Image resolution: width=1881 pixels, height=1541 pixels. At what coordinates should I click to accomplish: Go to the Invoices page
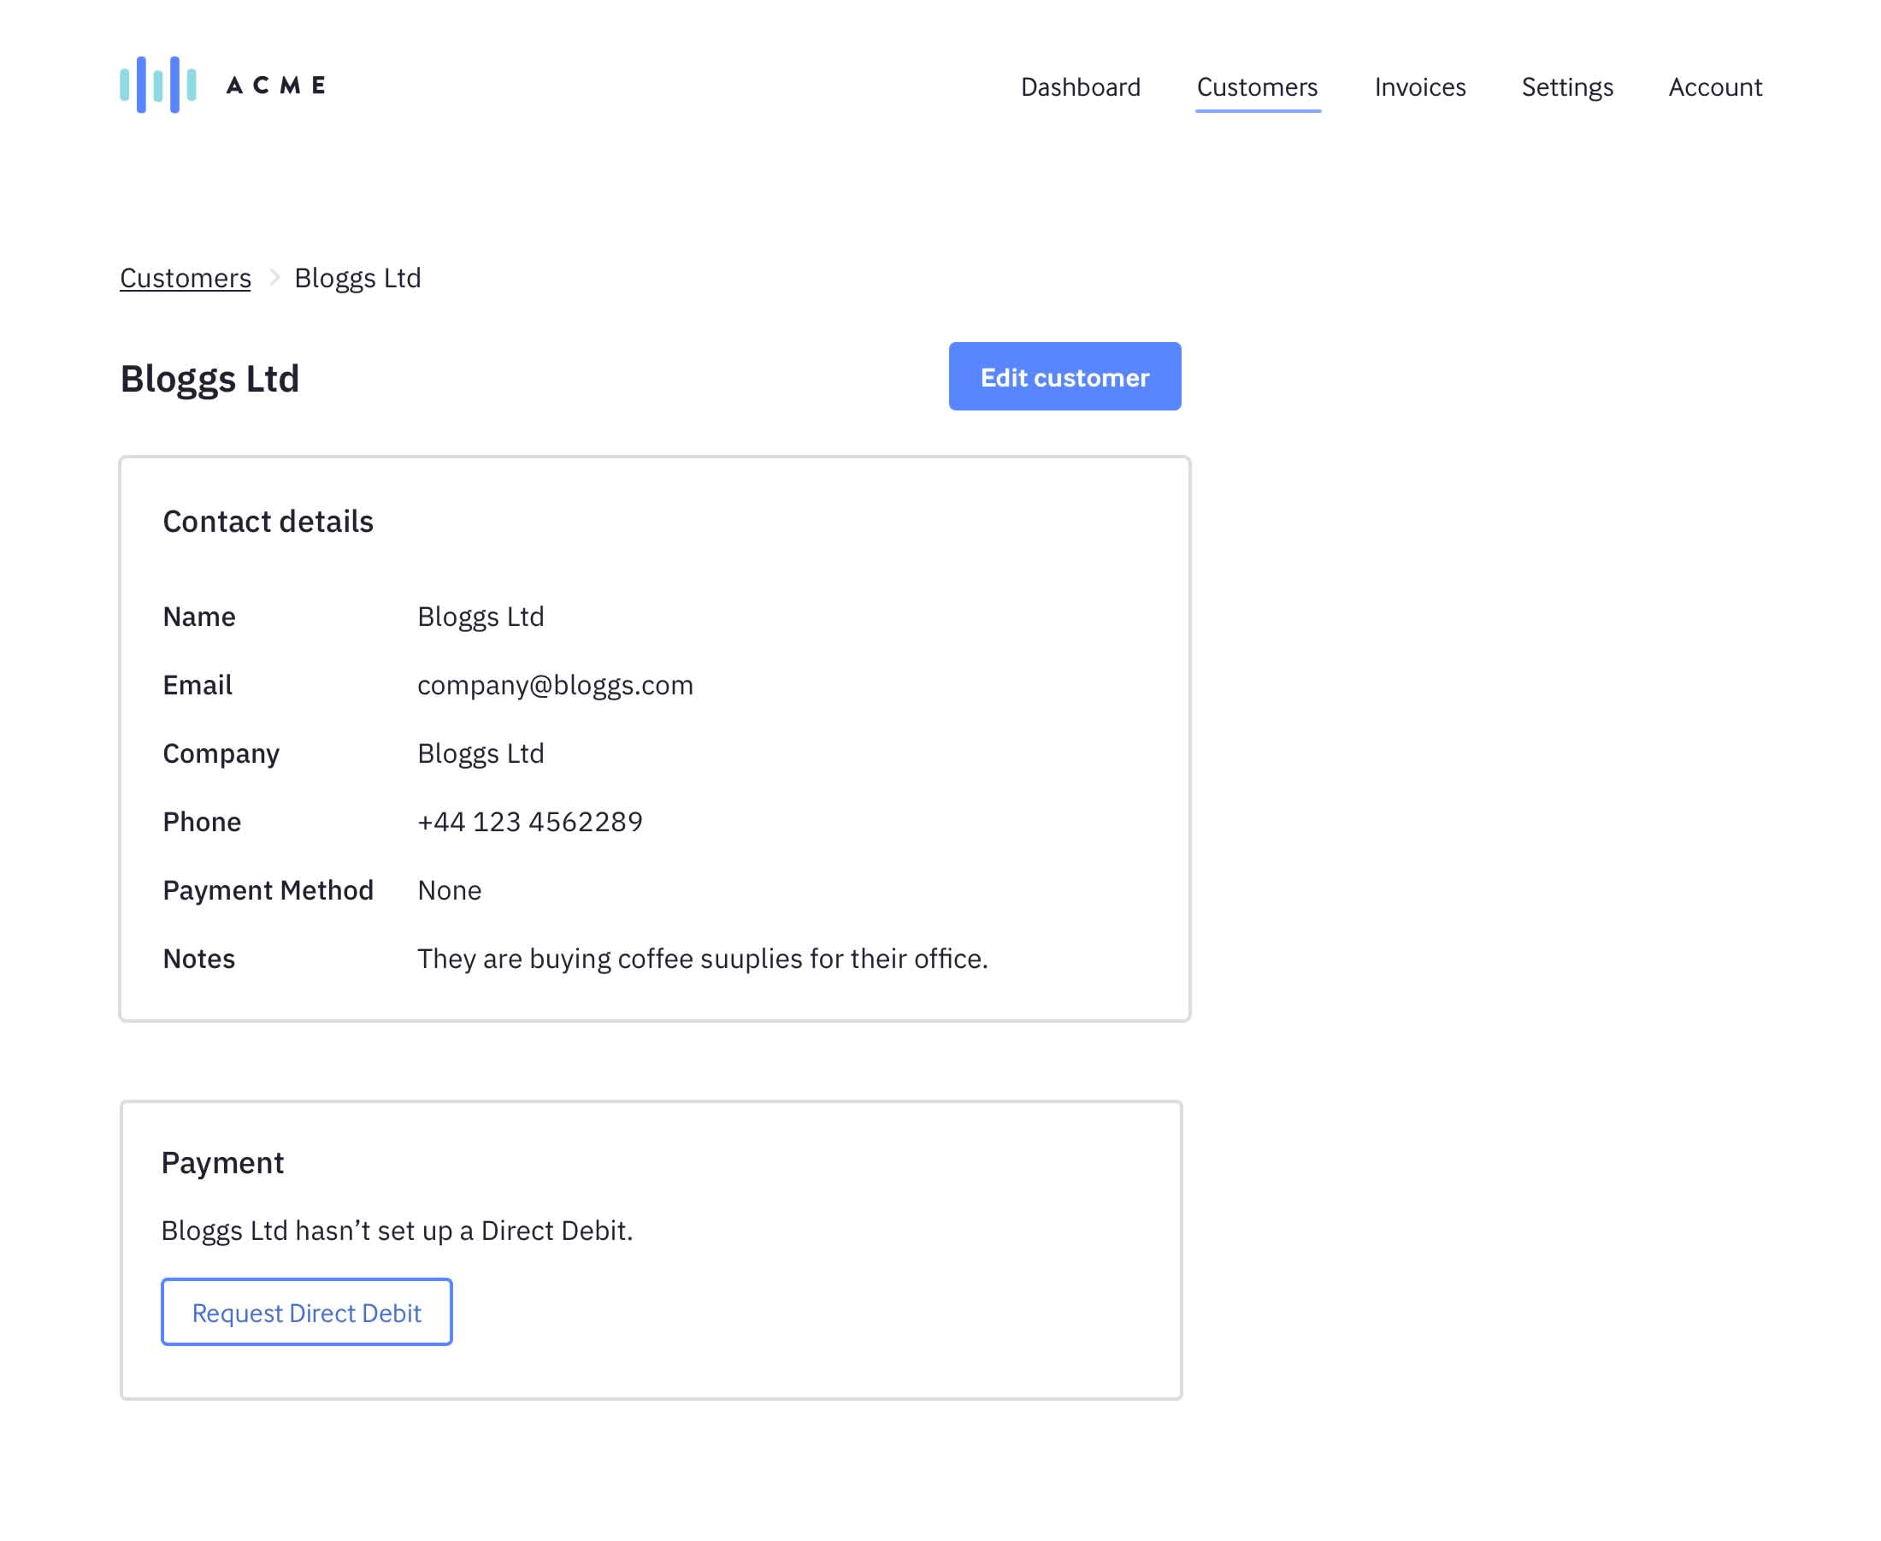[x=1418, y=87]
